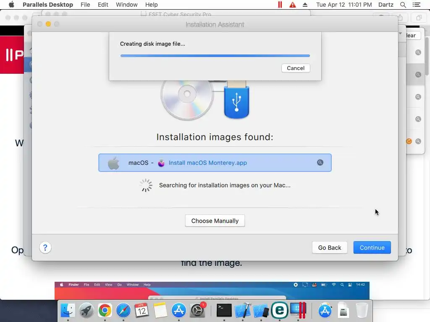Image resolution: width=430 pixels, height=322 pixels.
Task: Open the Trash in the Dock
Action: point(362,310)
